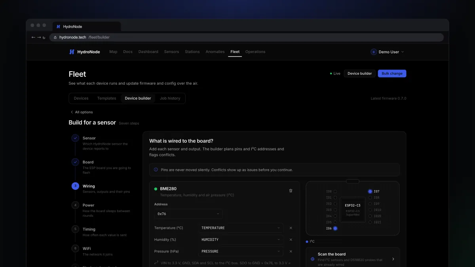This screenshot has width=475, height=267.
Task: Select the HydroNode browser tab
Action: tap(87, 27)
